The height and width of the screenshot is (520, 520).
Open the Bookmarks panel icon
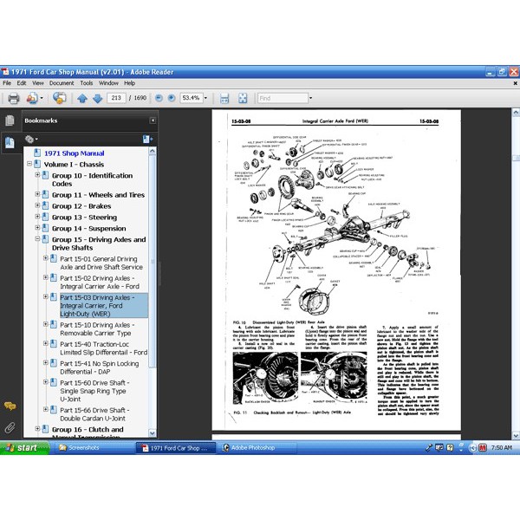(x=10, y=143)
